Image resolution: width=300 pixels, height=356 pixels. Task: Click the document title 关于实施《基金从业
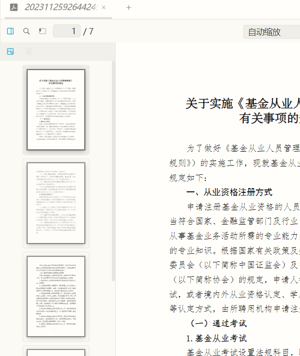click(243, 104)
